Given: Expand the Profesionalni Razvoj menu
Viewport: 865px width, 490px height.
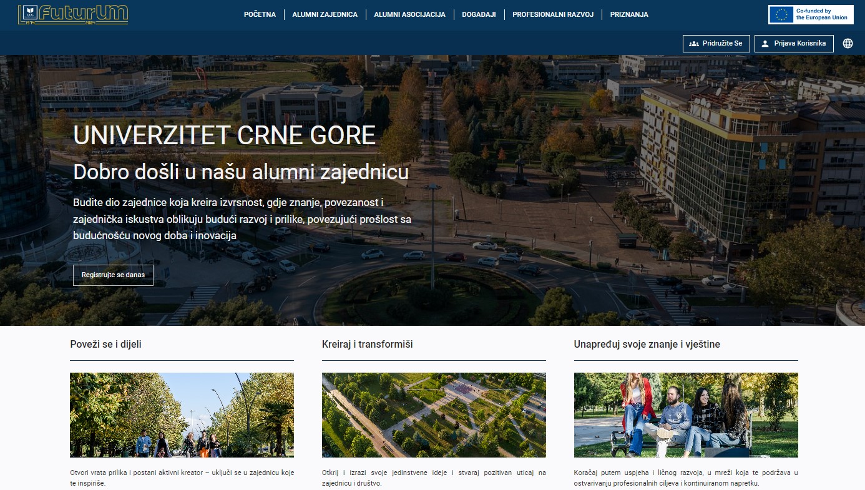Looking at the screenshot, I should pos(553,14).
